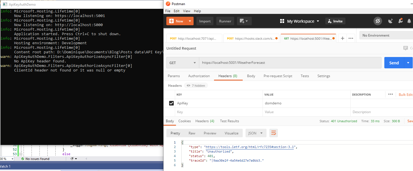Image resolution: width=413 pixels, height=171 pixels.
Task: Click the empty Value placeholder field
Action: click(307, 112)
